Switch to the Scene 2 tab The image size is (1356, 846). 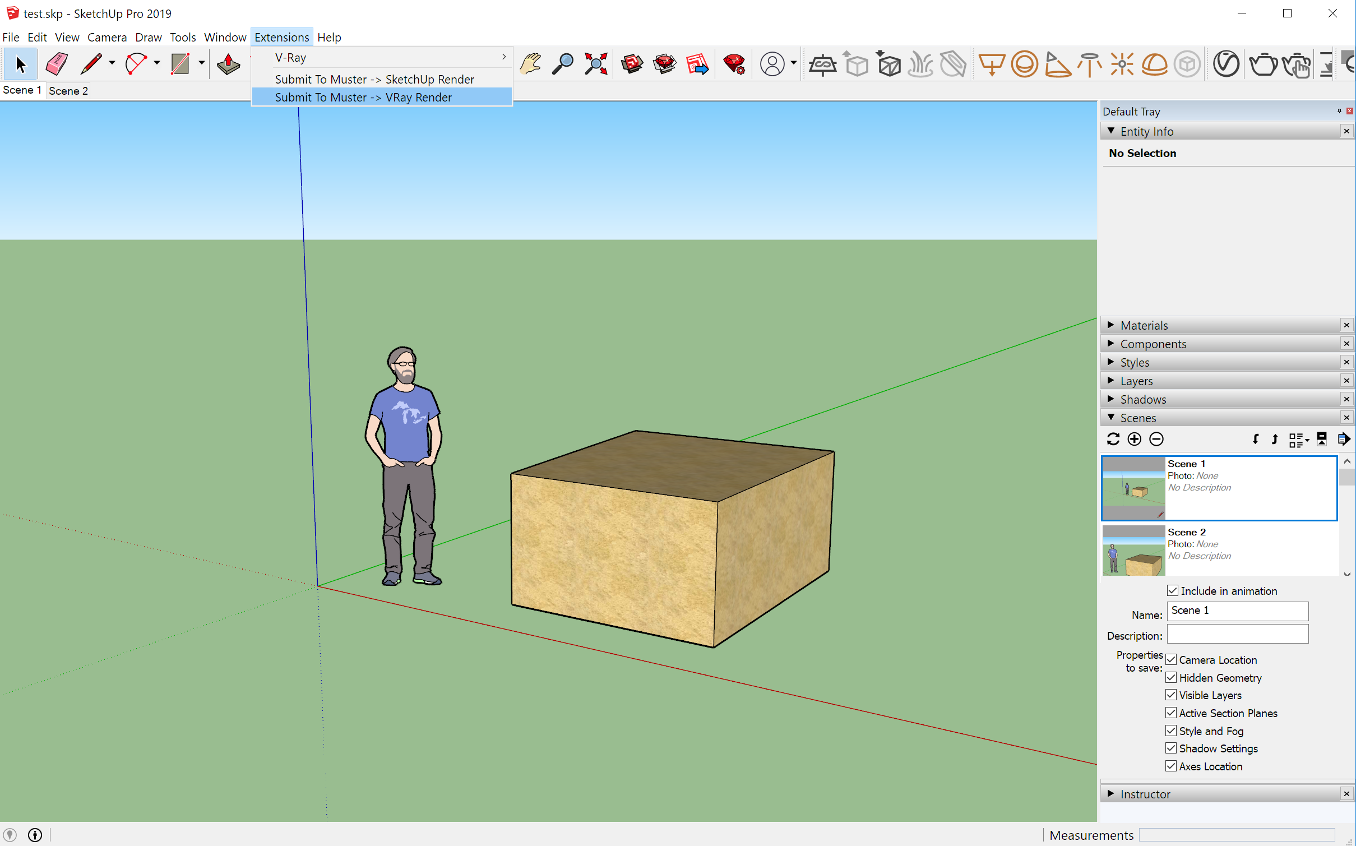pos(68,91)
